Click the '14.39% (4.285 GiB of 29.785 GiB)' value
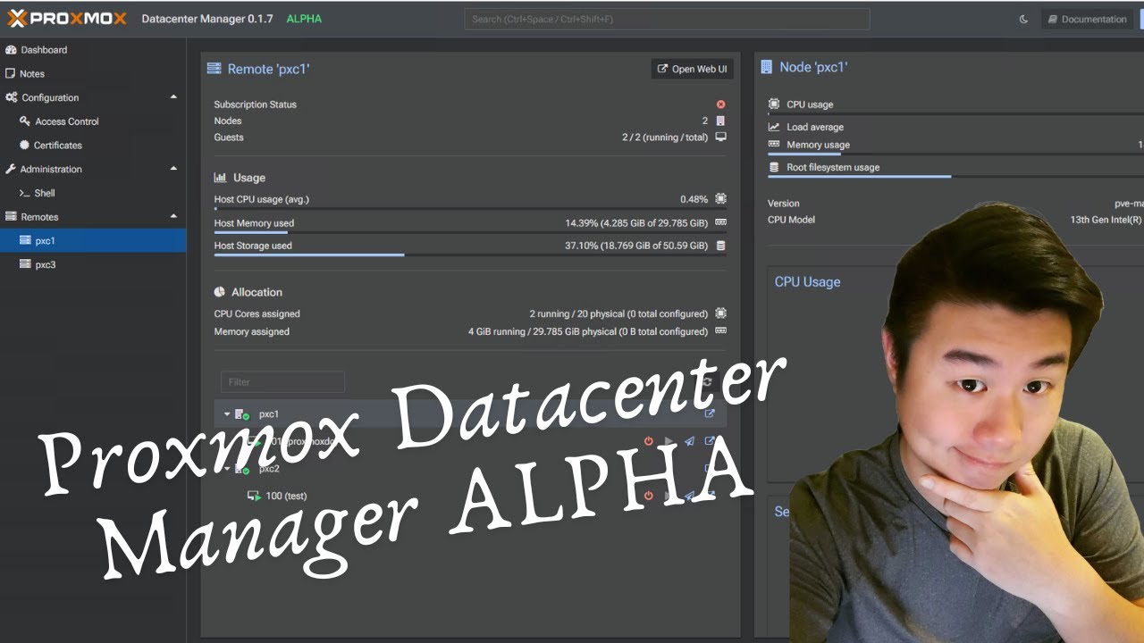Screen dimensions: 1144x643 pos(636,223)
